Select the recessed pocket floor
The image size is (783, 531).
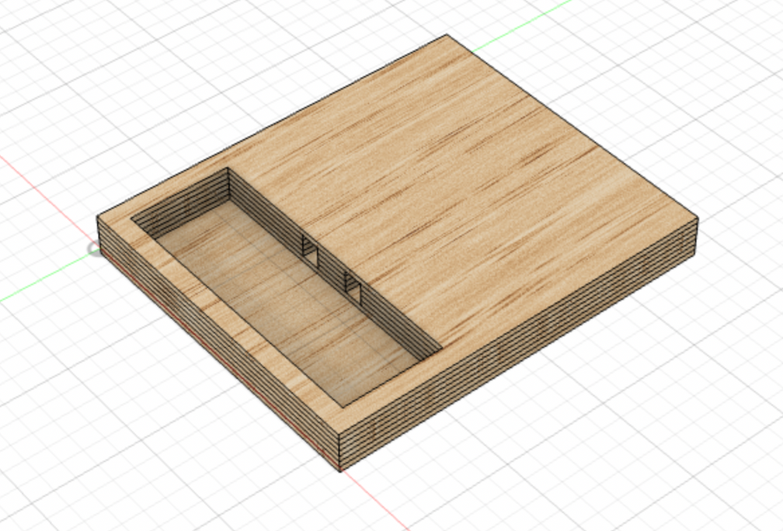288,304
